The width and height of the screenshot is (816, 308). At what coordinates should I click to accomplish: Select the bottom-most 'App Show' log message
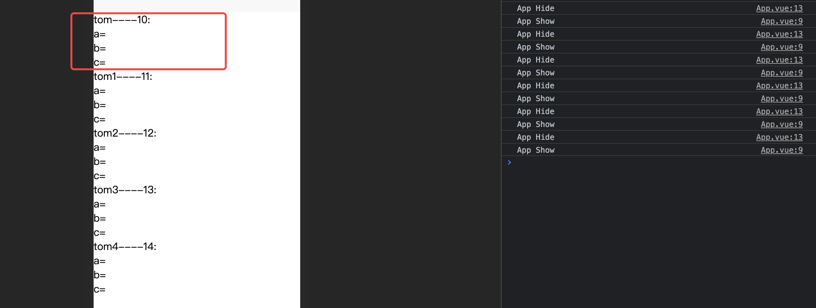point(535,150)
